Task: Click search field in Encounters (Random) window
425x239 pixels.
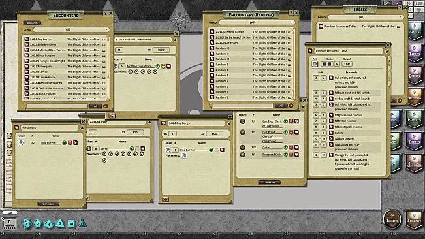Action: tap(242, 106)
